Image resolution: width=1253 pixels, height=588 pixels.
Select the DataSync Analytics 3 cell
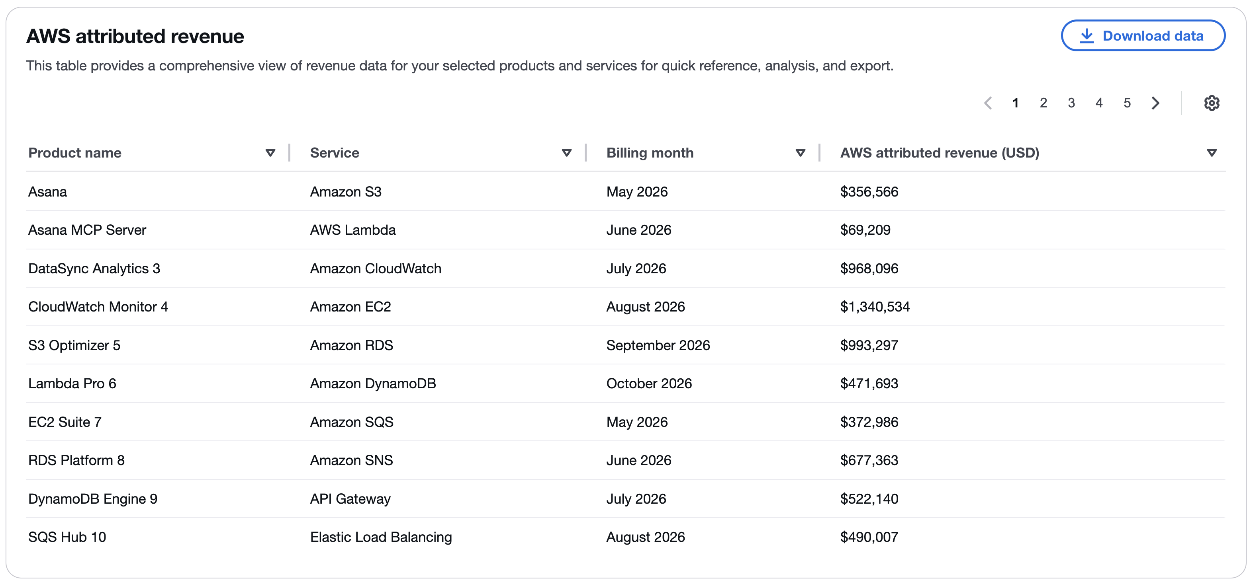pos(94,268)
